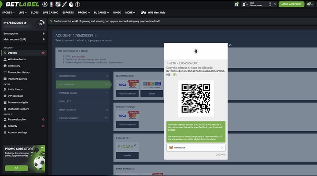Screen dimensions: 317x176
Task: Open Payment queries
Action: pyautogui.click(x=24, y=79)
